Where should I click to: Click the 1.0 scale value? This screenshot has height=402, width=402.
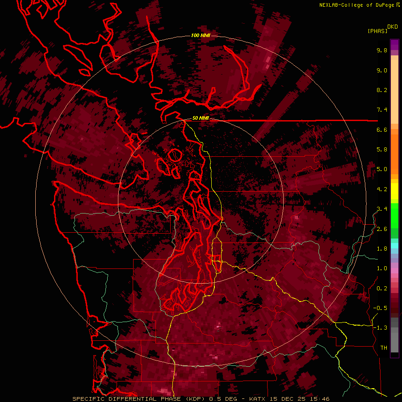click(x=382, y=268)
